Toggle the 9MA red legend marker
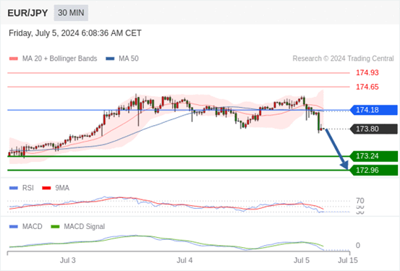The image size is (400, 271). click(x=46, y=188)
